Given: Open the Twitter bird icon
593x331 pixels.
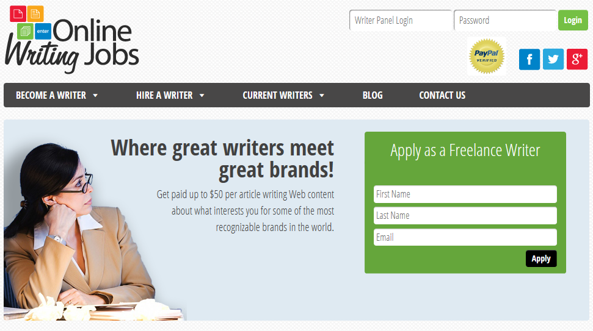Looking at the screenshot, I should [x=553, y=59].
